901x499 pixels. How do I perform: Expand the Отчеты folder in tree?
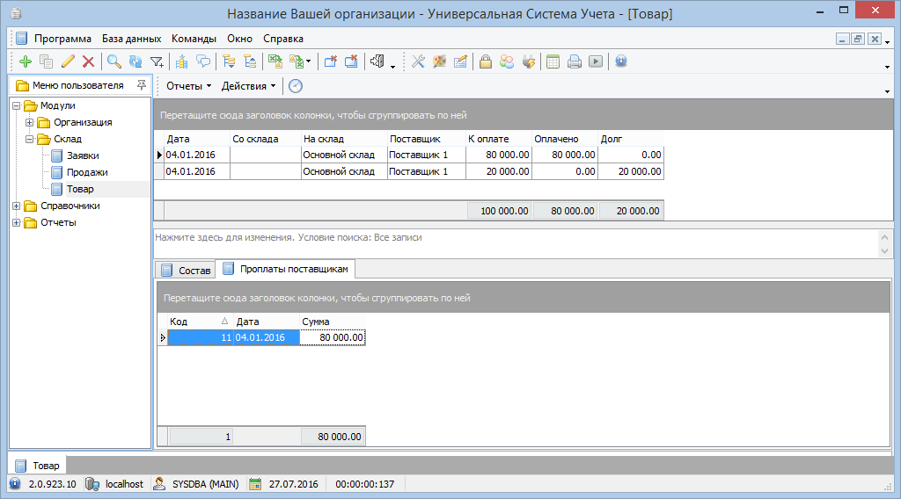[17, 222]
